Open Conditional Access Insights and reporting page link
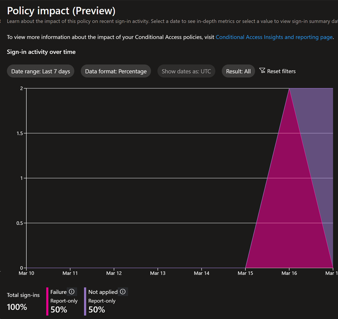This screenshot has width=338, height=319. (x=274, y=37)
